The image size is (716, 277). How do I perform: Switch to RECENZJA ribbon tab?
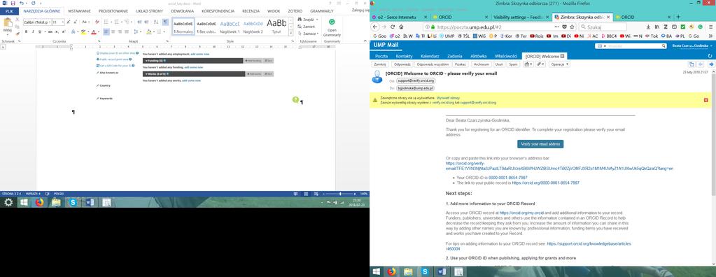[x=251, y=11]
